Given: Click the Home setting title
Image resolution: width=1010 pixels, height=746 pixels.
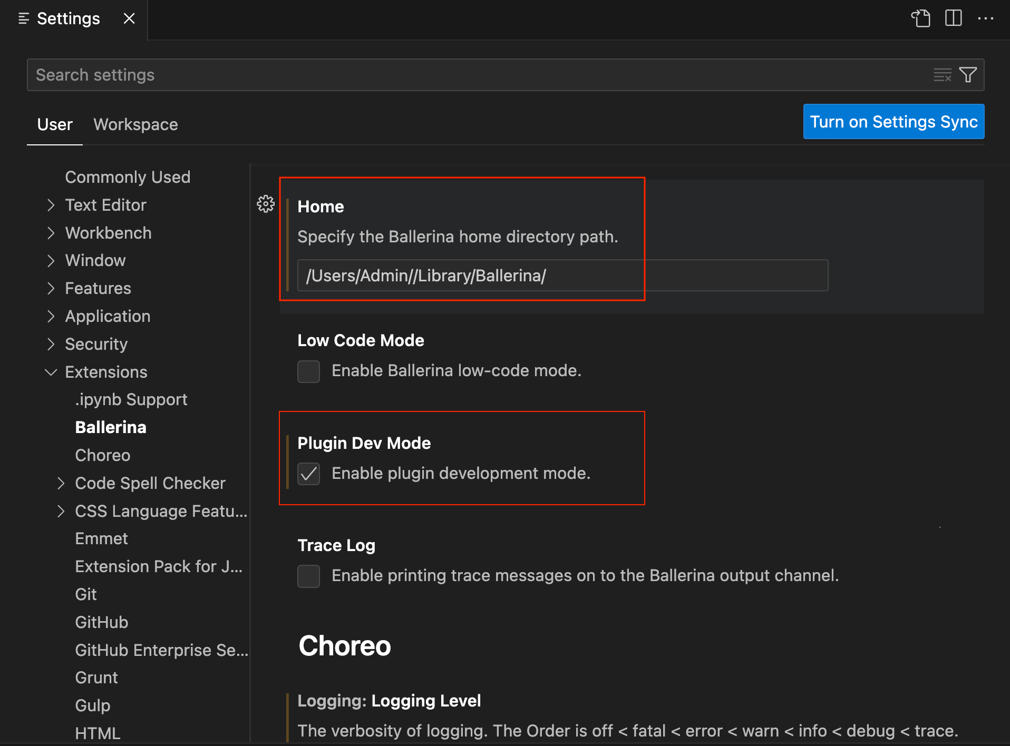Looking at the screenshot, I should 321,207.
